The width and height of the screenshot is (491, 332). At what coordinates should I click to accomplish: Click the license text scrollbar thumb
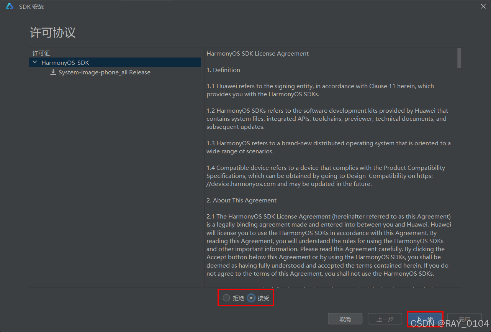[x=459, y=58]
